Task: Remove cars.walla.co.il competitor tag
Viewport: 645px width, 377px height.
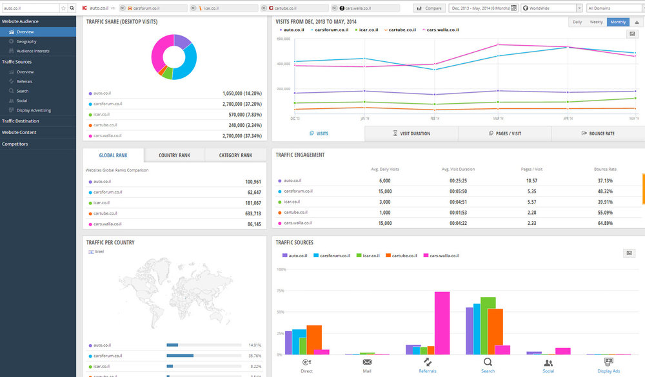Action: [335, 8]
